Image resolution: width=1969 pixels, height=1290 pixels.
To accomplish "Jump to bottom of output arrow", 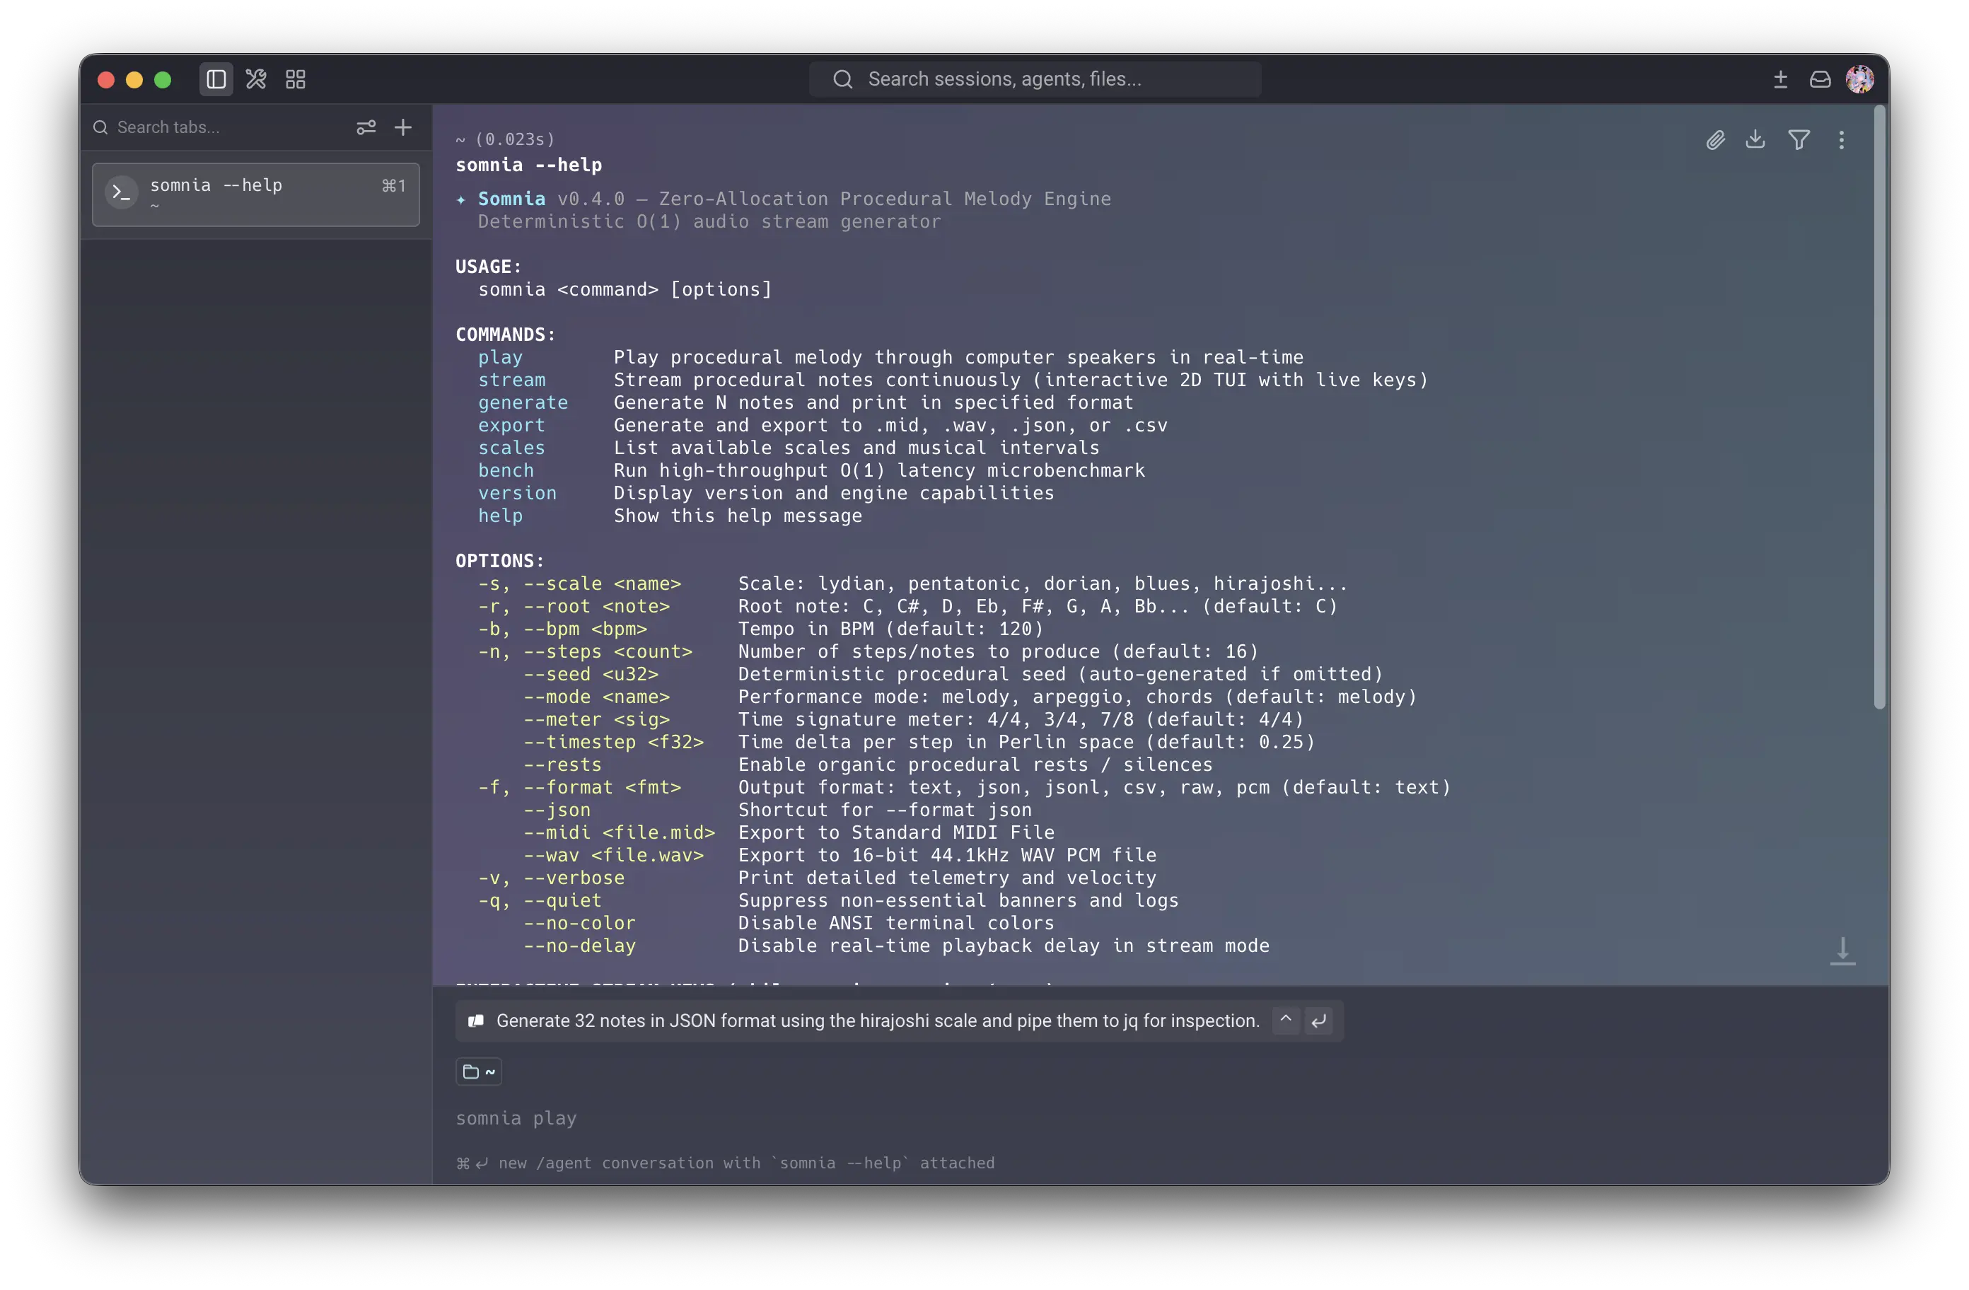I will [1842, 951].
